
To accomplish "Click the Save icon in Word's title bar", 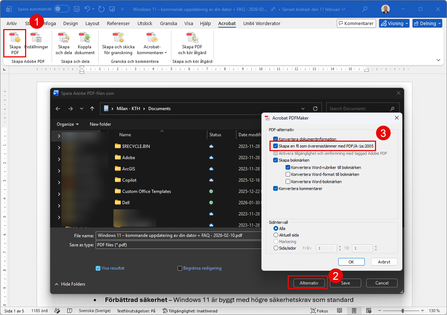I will tap(76, 9).
